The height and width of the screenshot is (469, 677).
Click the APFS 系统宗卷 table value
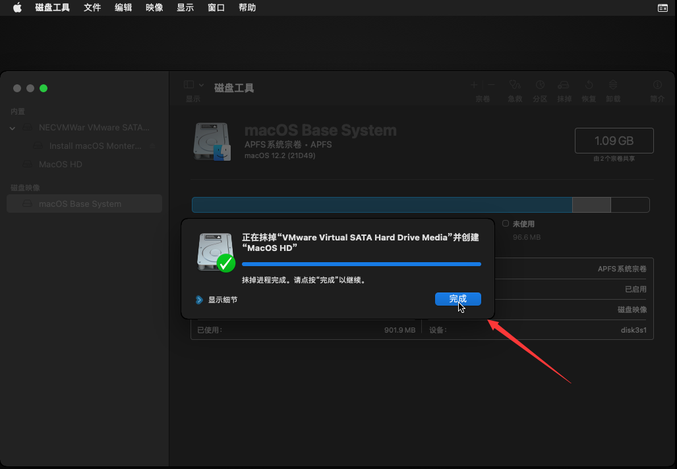point(622,269)
